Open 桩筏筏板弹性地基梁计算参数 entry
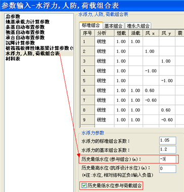This screenshot has height=192, width=184. click(39, 48)
